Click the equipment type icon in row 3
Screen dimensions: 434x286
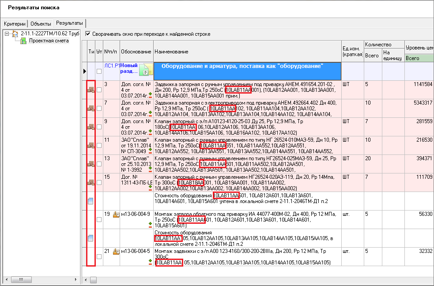[91, 90]
